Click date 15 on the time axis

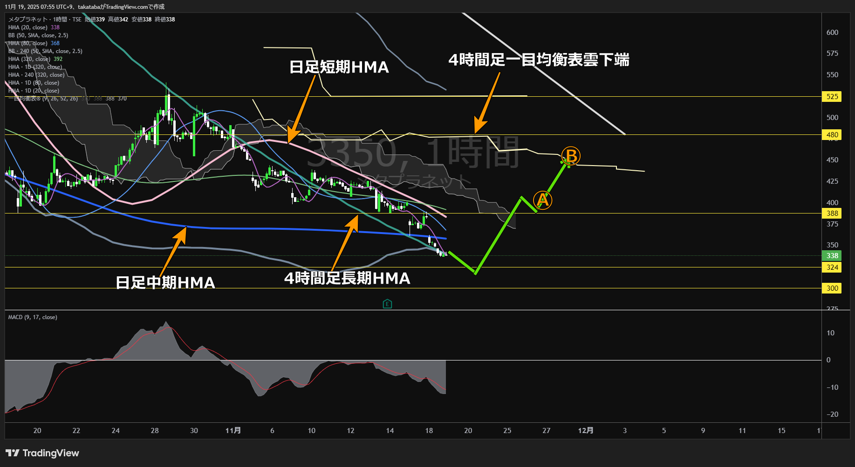click(x=781, y=431)
